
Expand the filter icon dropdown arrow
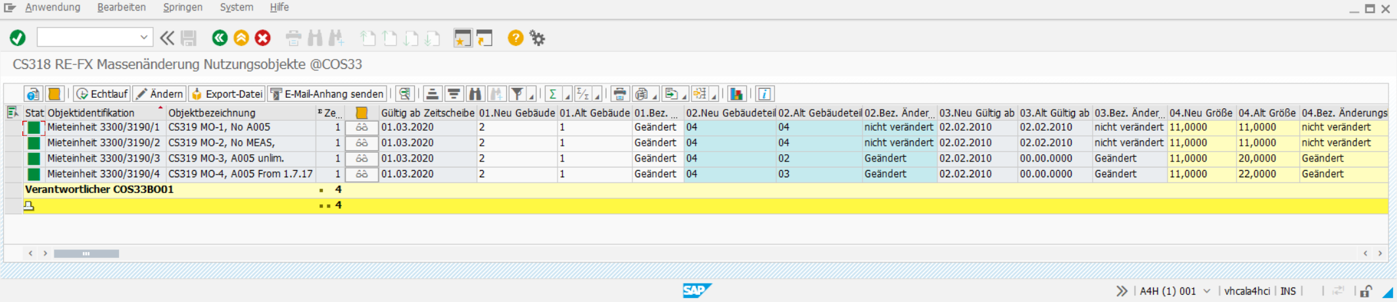tap(531, 97)
